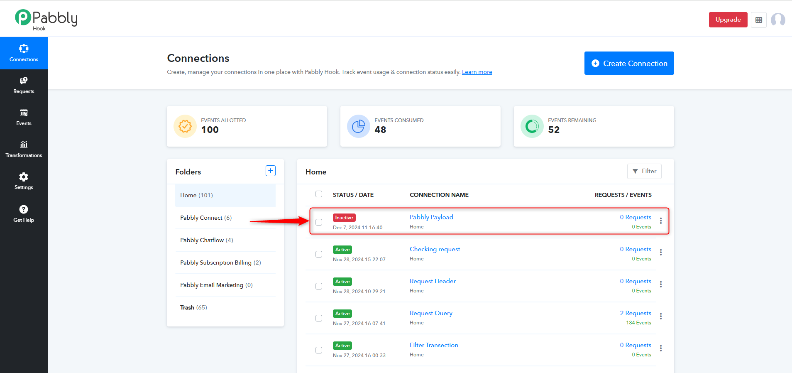Screen dimensions: 792x373
Task: Open the Connections sidebar section
Action: (24, 53)
